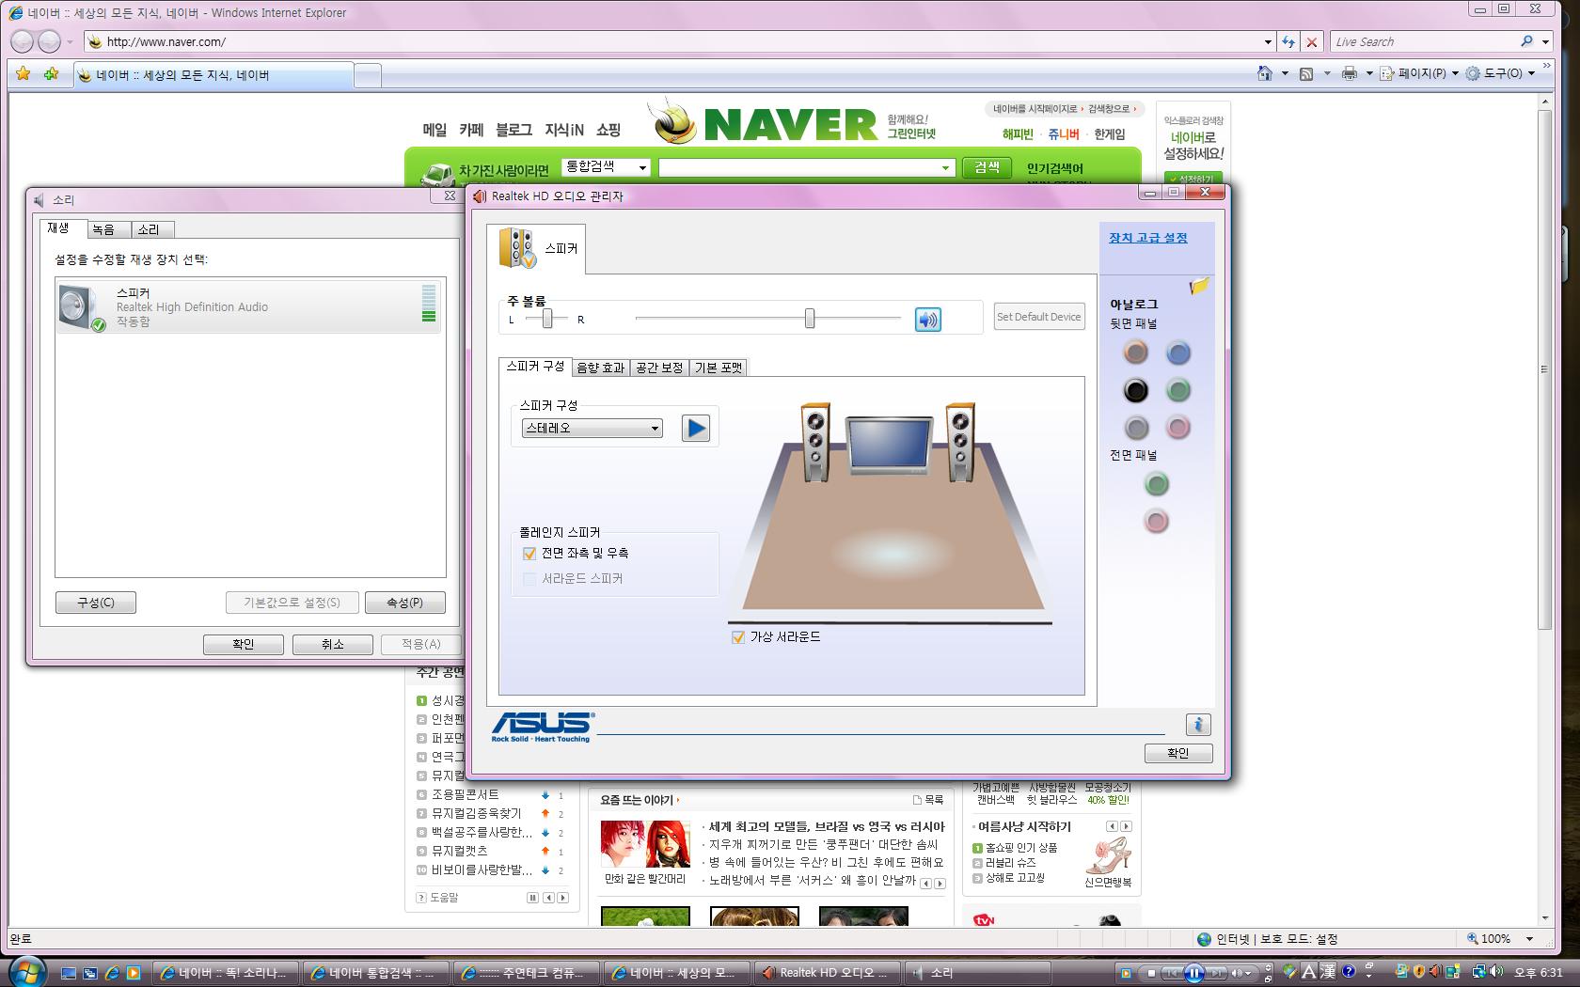Click the L/R balance slider handle
Image resolution: width=1580 pixels, height=987 pixels.
pos(547,319)
